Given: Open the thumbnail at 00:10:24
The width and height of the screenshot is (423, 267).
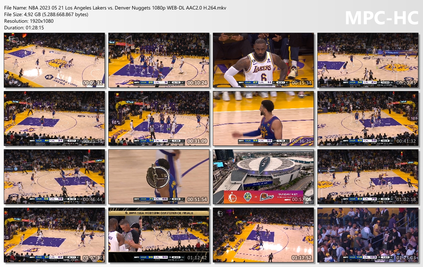Looking at the screenshot, I should click(x=159, y=60).
